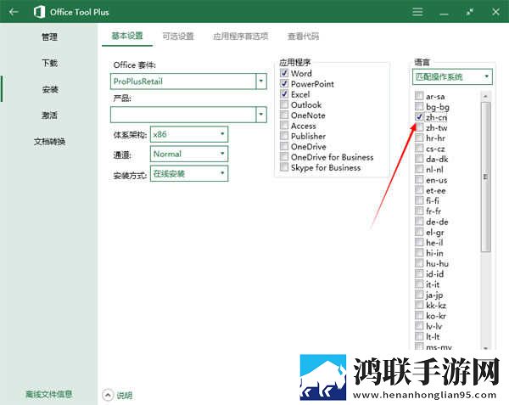Open the hamburger menu icon
Screen dimensions: 509x405
(x=417, y=12)
